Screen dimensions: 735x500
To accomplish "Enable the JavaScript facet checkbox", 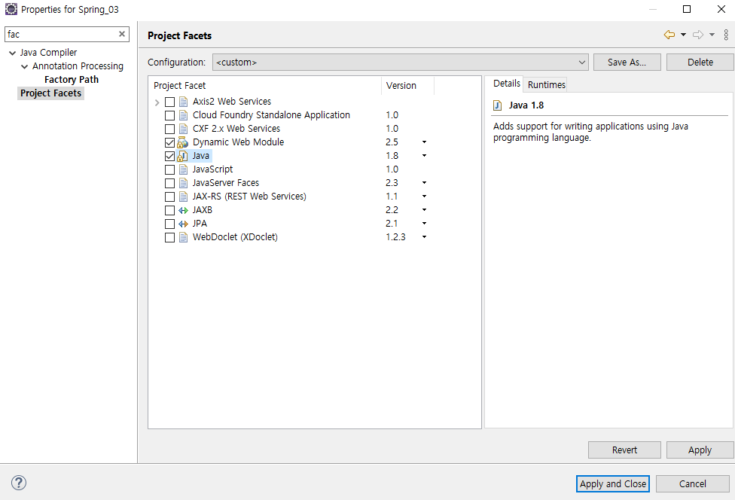I will tap(169, 169).
